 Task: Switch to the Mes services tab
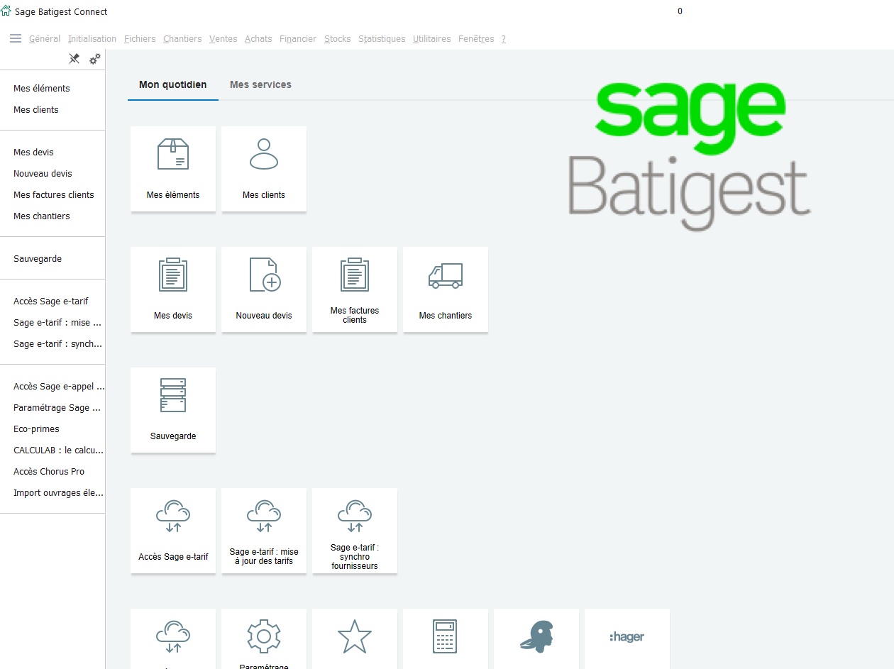pyautogui.click(x=260, y=84)
